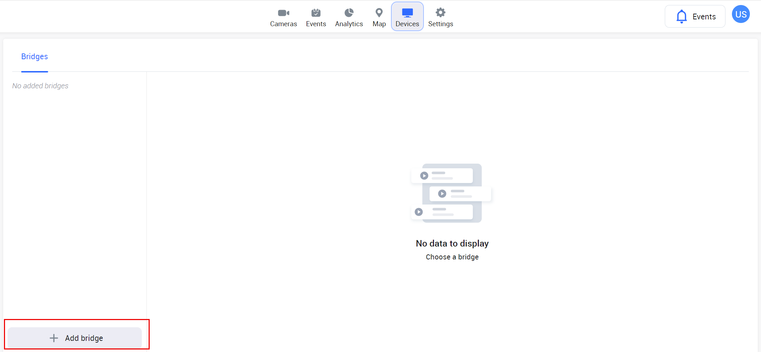
Task: Click the Devices monitor icon
Action: pos(407,13)
